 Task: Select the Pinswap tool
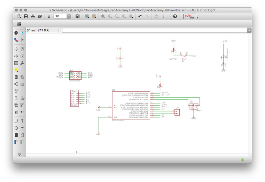[x=16, y=84]
